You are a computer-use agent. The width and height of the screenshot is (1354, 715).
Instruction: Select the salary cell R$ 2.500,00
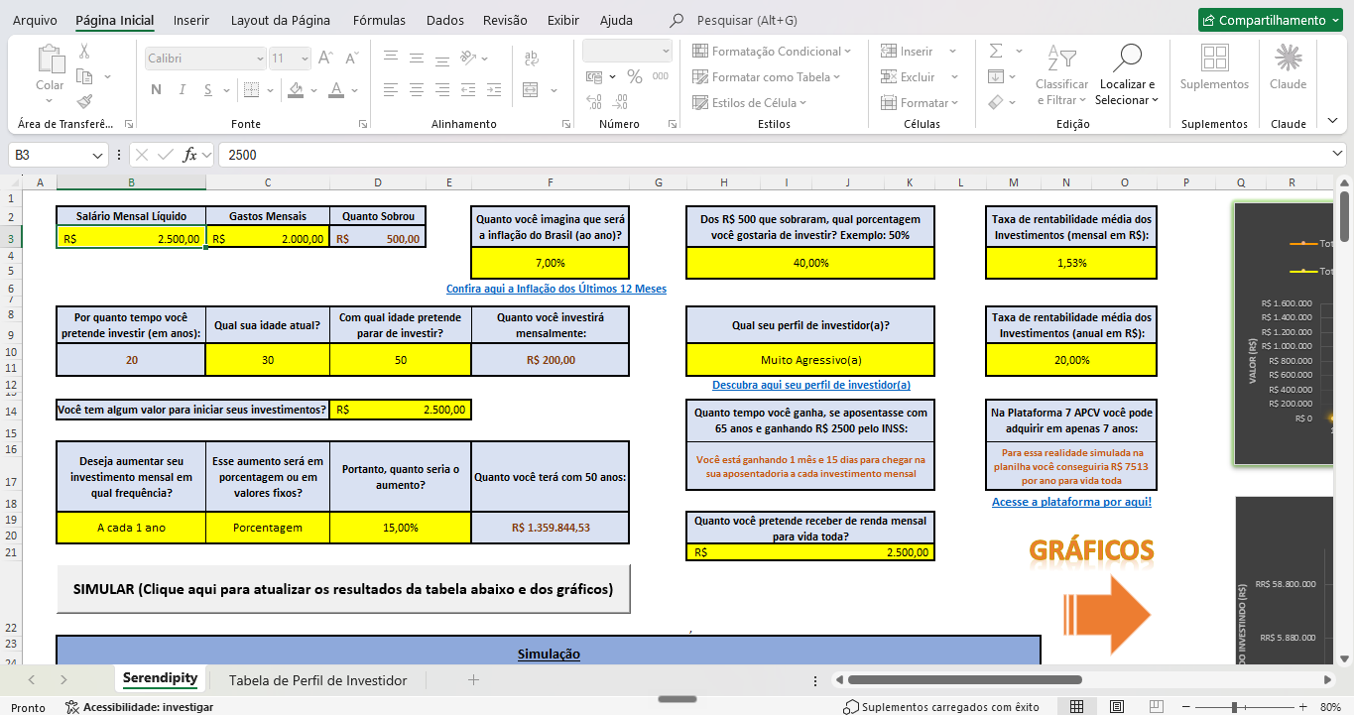(131, 238)
